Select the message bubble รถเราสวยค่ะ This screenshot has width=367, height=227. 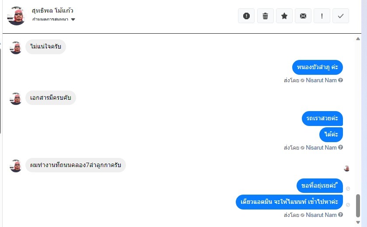click(322, 119)
